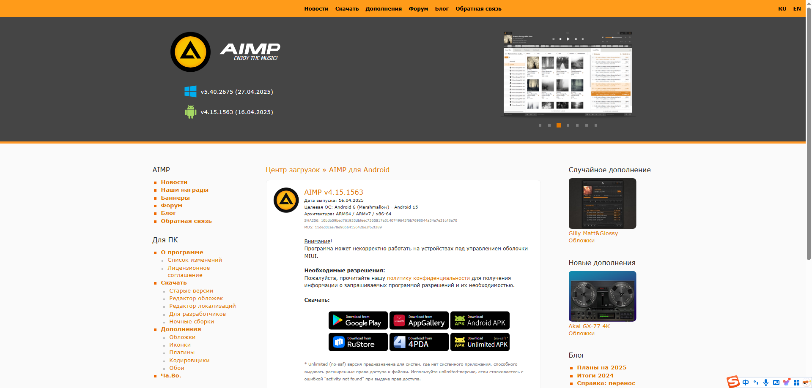This screenshot has width=812, height=388.
Task: Open the Gilly Matt&Glossy skin thumbnail
Action: [602, 203]
